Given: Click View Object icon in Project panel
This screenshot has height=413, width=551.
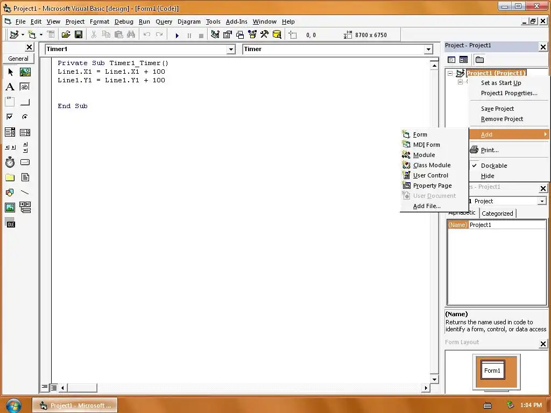Looking at the screenshot, I should pos(463,60).
